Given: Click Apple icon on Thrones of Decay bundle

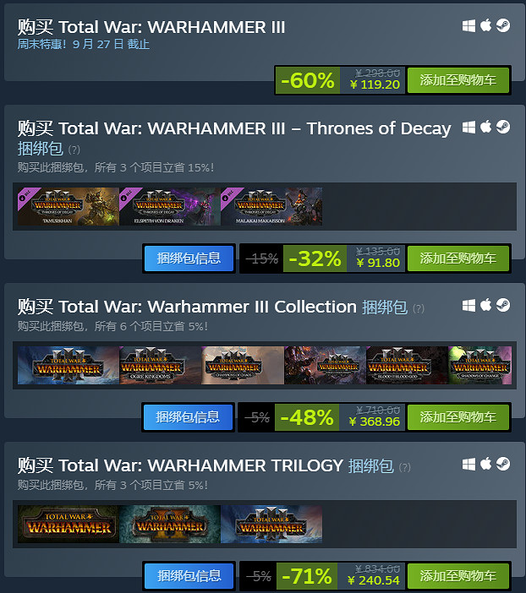Looking at the screenshot, I should click(x=486, y=127).
